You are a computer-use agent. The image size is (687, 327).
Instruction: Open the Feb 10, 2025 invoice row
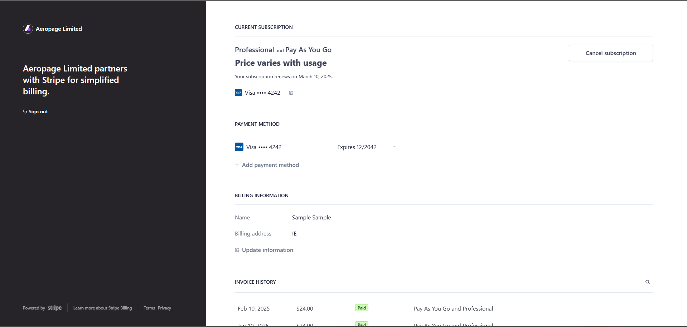coord(253,308)
